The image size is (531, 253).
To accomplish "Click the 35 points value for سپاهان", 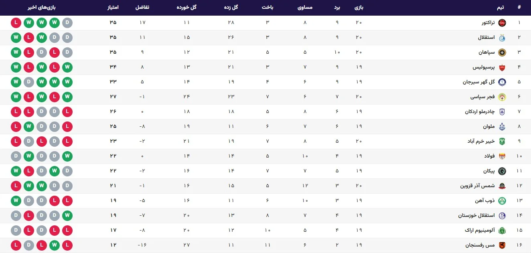I will click(113, 53).
